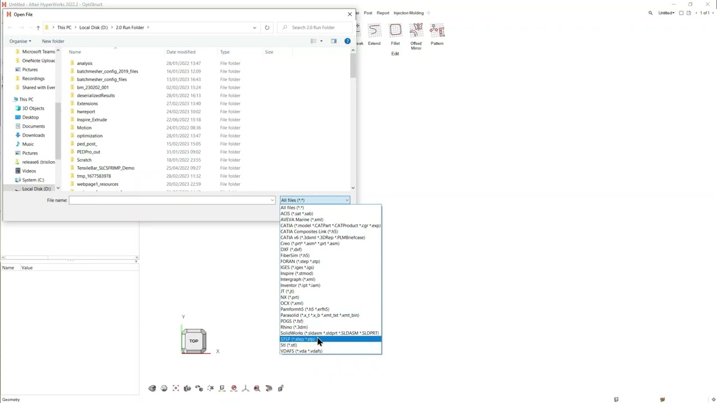717x403 pixels.
Task: Select the Extend sketch tool
Action: pos(374,35)
